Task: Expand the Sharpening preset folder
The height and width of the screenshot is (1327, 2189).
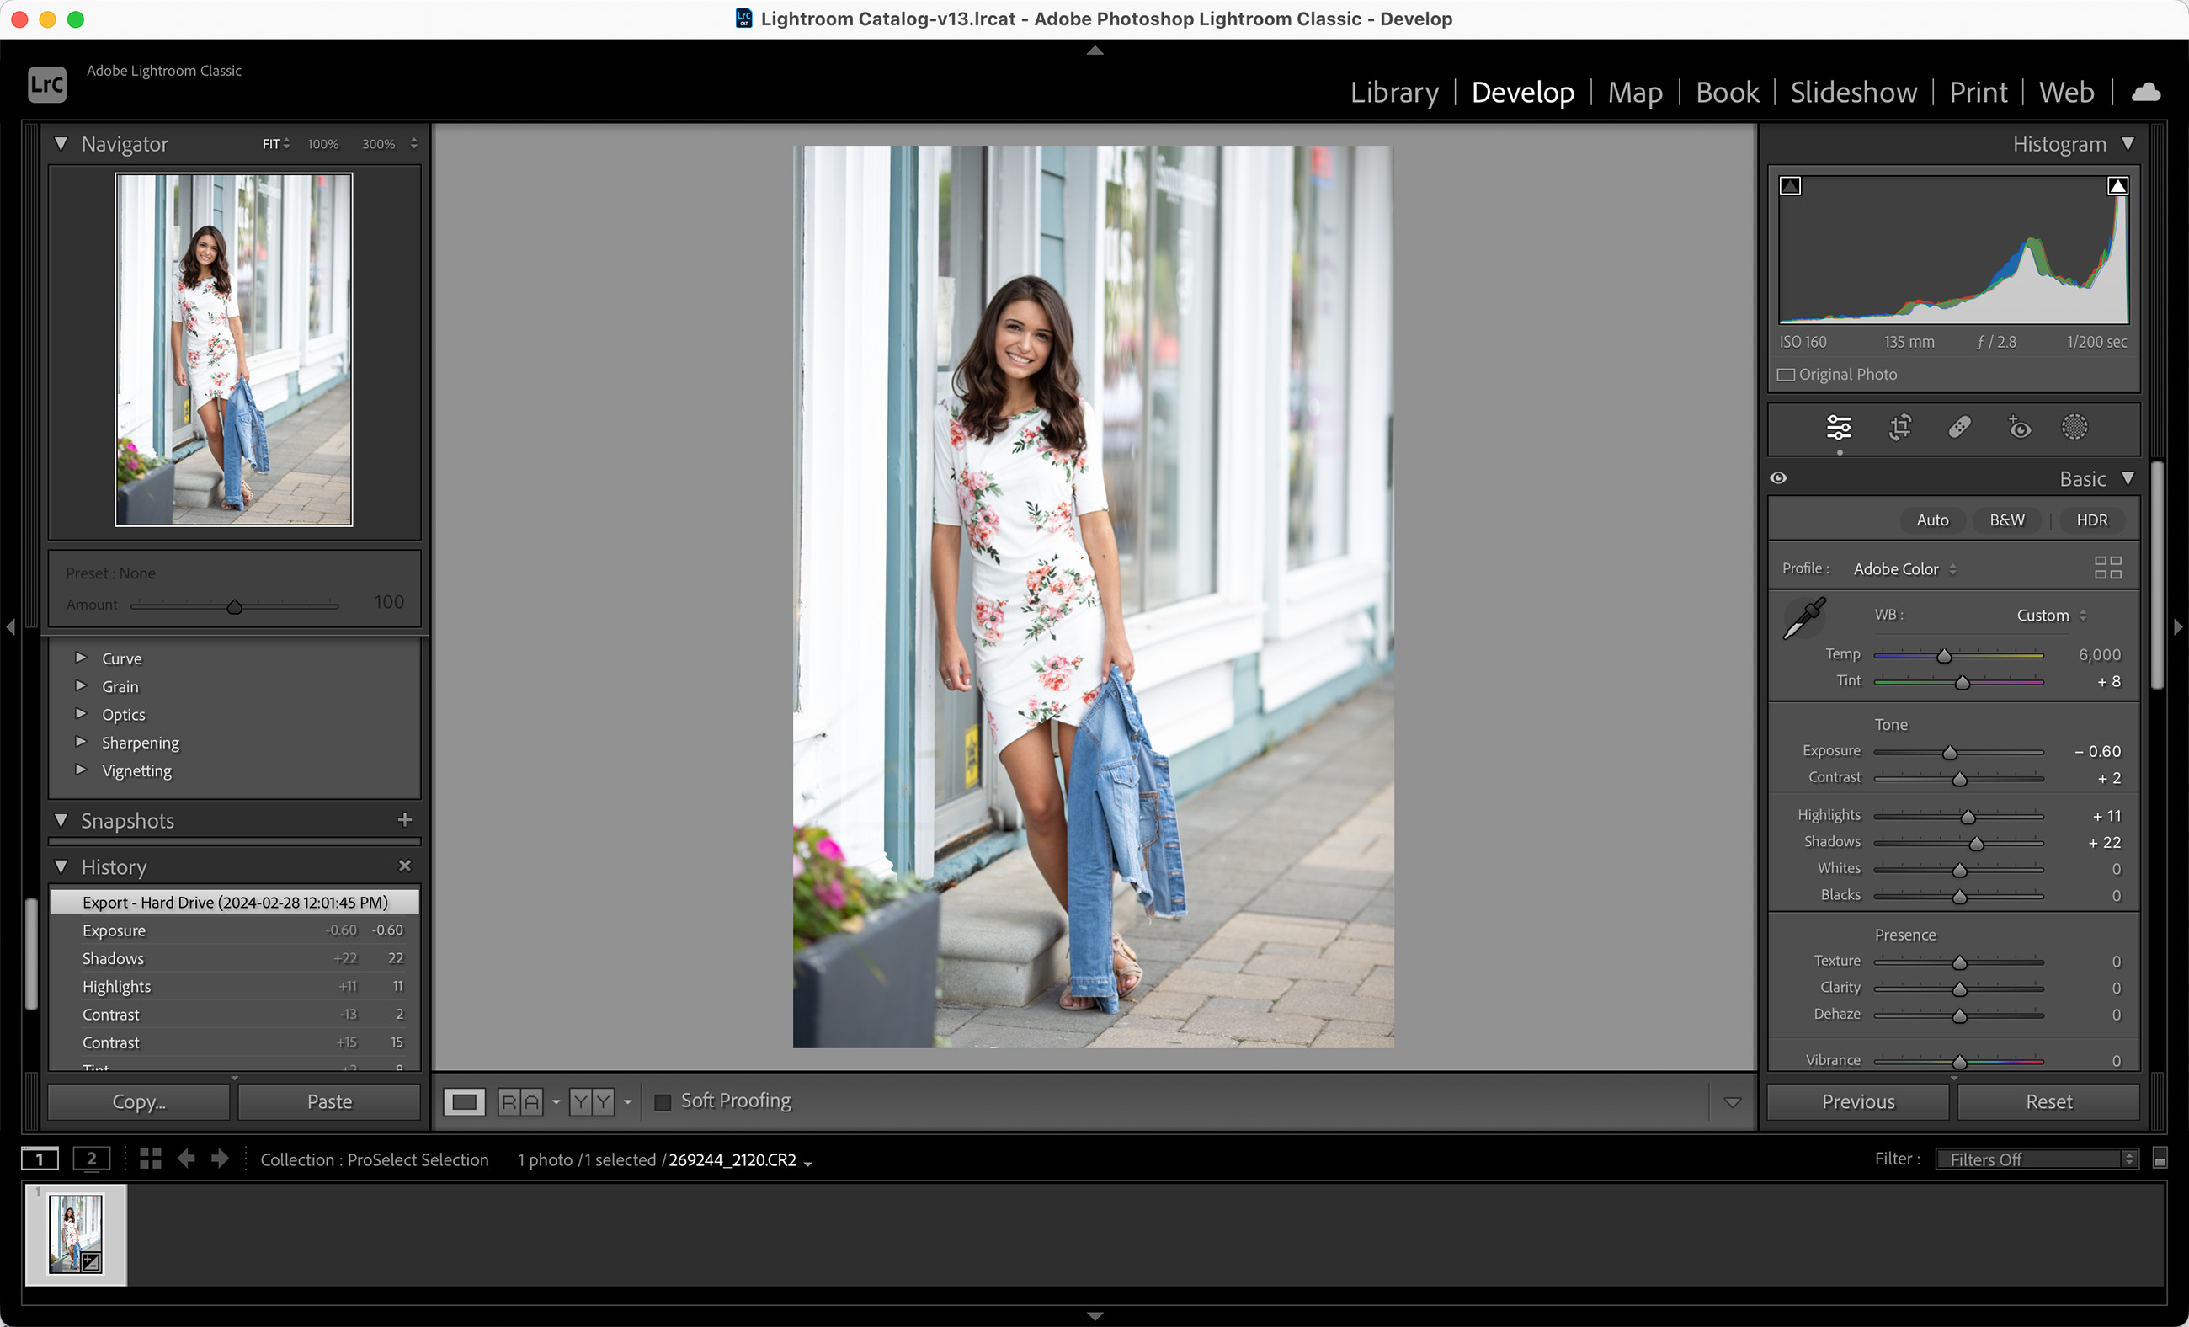Action: 81,743
